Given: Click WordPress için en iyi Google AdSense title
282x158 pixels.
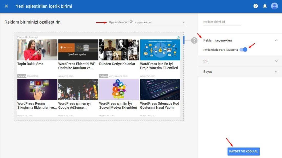Looking at the screenshot, I should [74, 106].
